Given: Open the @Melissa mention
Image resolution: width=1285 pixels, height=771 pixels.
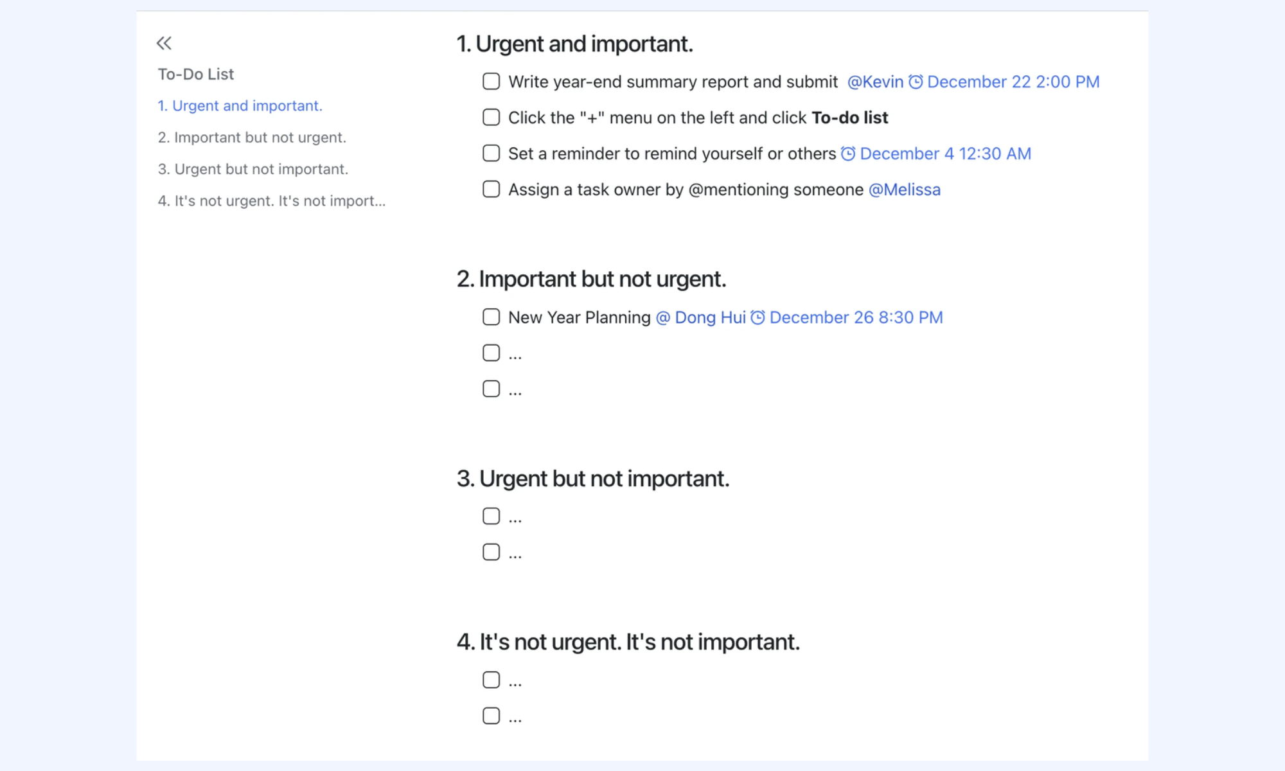Looking at the screenshot, I should coord(904,190).
